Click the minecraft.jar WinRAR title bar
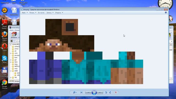Screen dimensions: 176x99 [14, 28]
